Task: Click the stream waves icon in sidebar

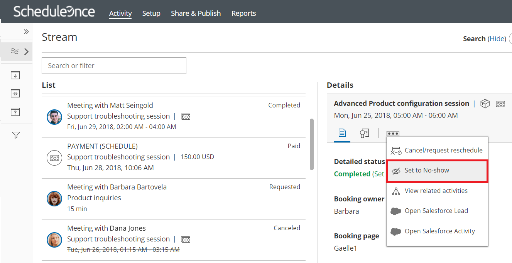Action: click(15, 51)
